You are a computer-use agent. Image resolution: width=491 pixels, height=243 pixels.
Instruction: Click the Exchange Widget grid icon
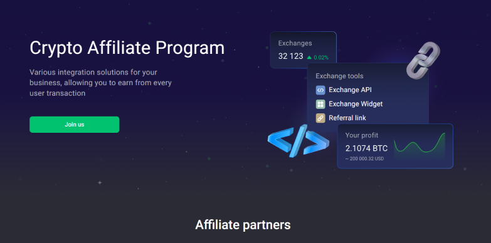320,104
